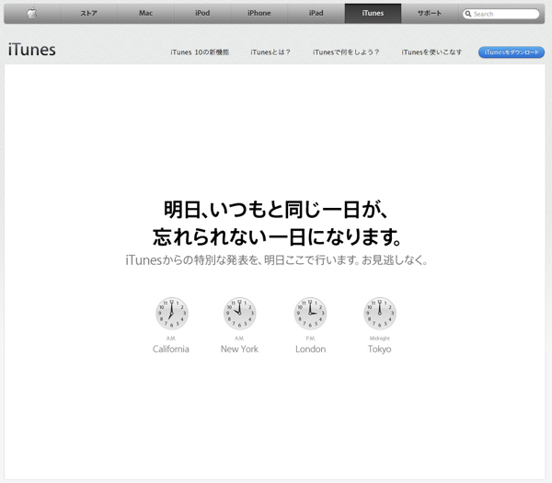The image size is (552, 483).
Task: Click the Tokyo label text
Action: 379,350
